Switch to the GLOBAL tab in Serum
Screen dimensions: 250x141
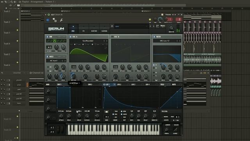(x=104, y=29)
